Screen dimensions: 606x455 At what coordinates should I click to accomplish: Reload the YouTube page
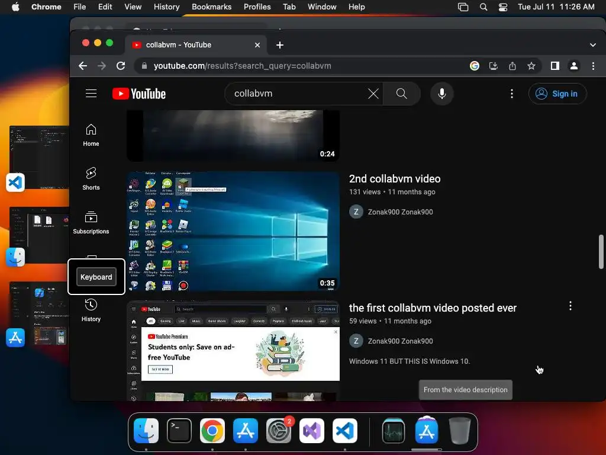click(x=121, y=66)
